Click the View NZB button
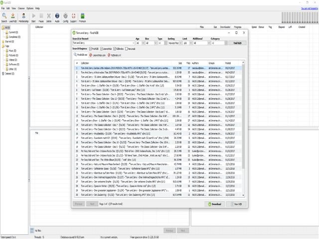 (236, 204)
